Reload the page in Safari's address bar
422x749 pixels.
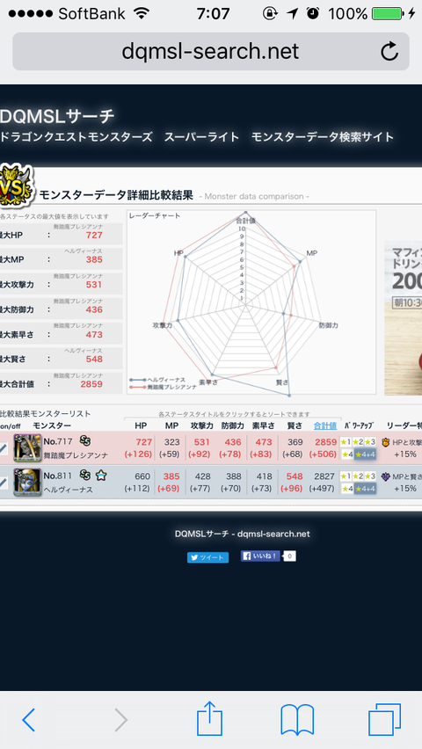[389, 51]
